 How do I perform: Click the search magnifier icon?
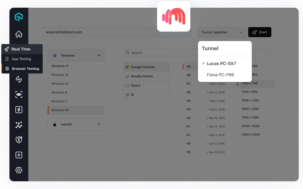click(127, 53)
